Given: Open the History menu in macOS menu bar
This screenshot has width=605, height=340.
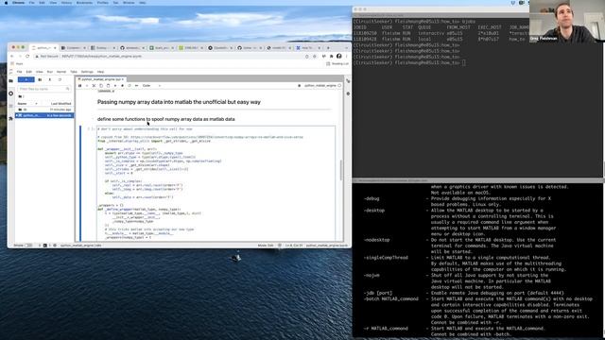Looking at the screenshot, I should [x=66, y=3].
